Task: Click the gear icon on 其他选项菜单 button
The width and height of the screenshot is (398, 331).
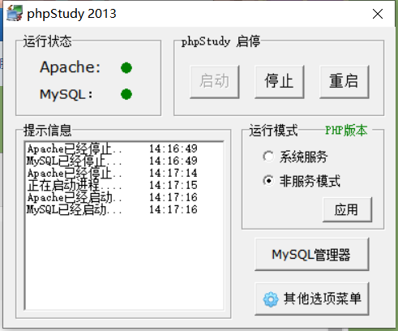Action: (x=271, y=299)
